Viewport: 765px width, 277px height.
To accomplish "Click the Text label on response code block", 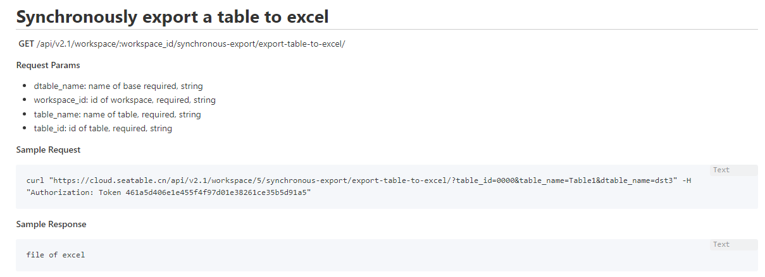I will click(721, 244).
